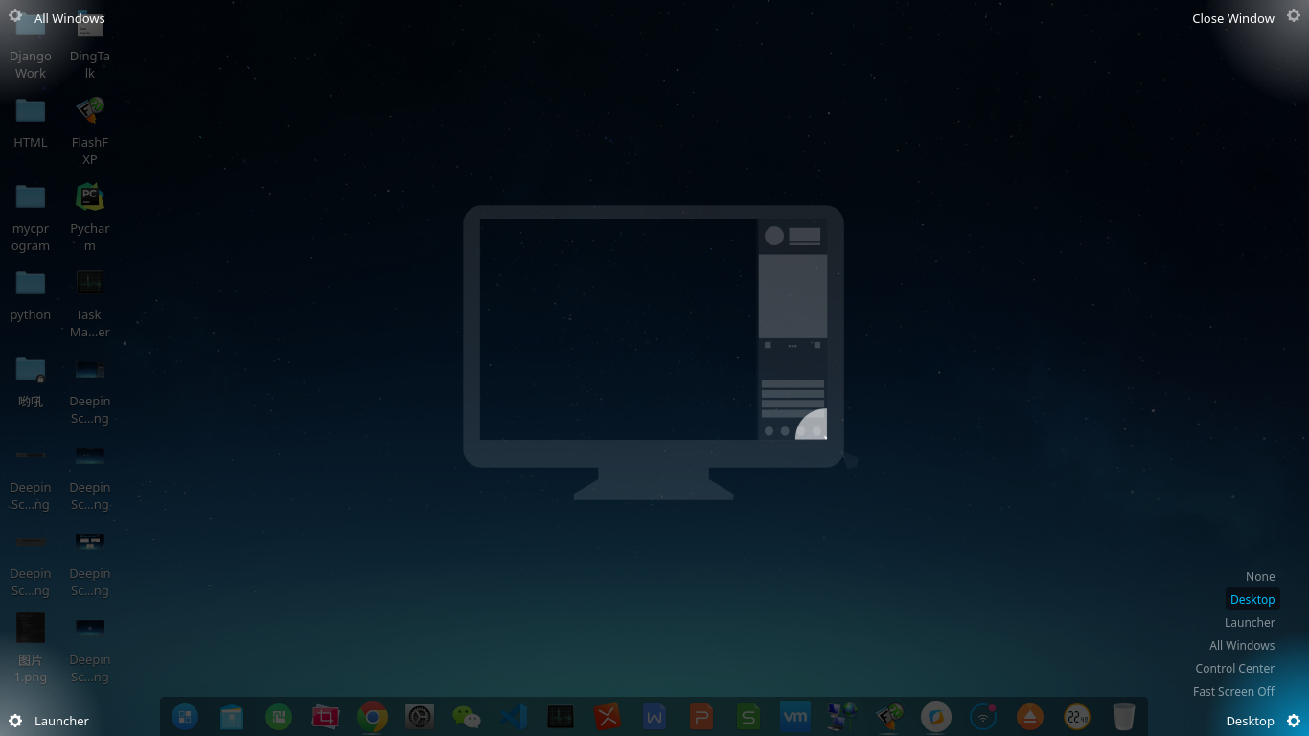The width and height of the screenshot is (1309, 736).
Task: Launch Google Chrome from the dock
Action: [x=373, y=717]
